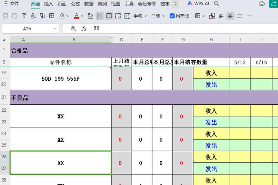Open the 工具 tab
The width and height of the screenshot is (278, 185).
coord(129,4)
